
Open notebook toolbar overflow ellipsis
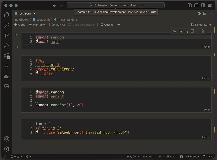click(118, 25)
